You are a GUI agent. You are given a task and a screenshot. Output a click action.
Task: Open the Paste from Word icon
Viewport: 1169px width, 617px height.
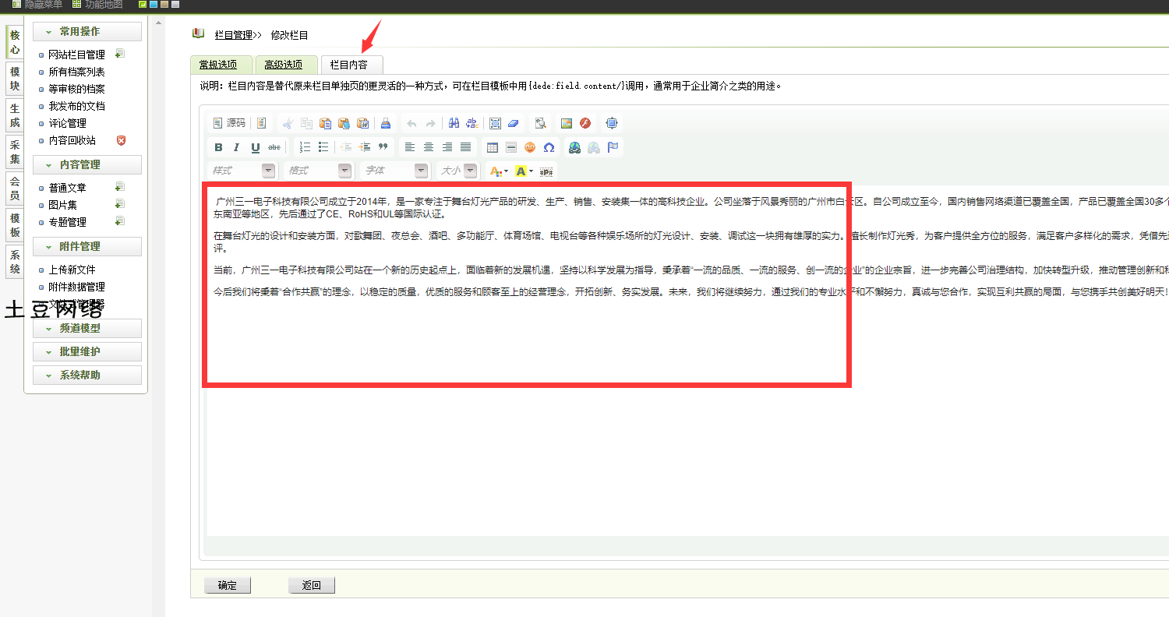click(x=364, y=123)
